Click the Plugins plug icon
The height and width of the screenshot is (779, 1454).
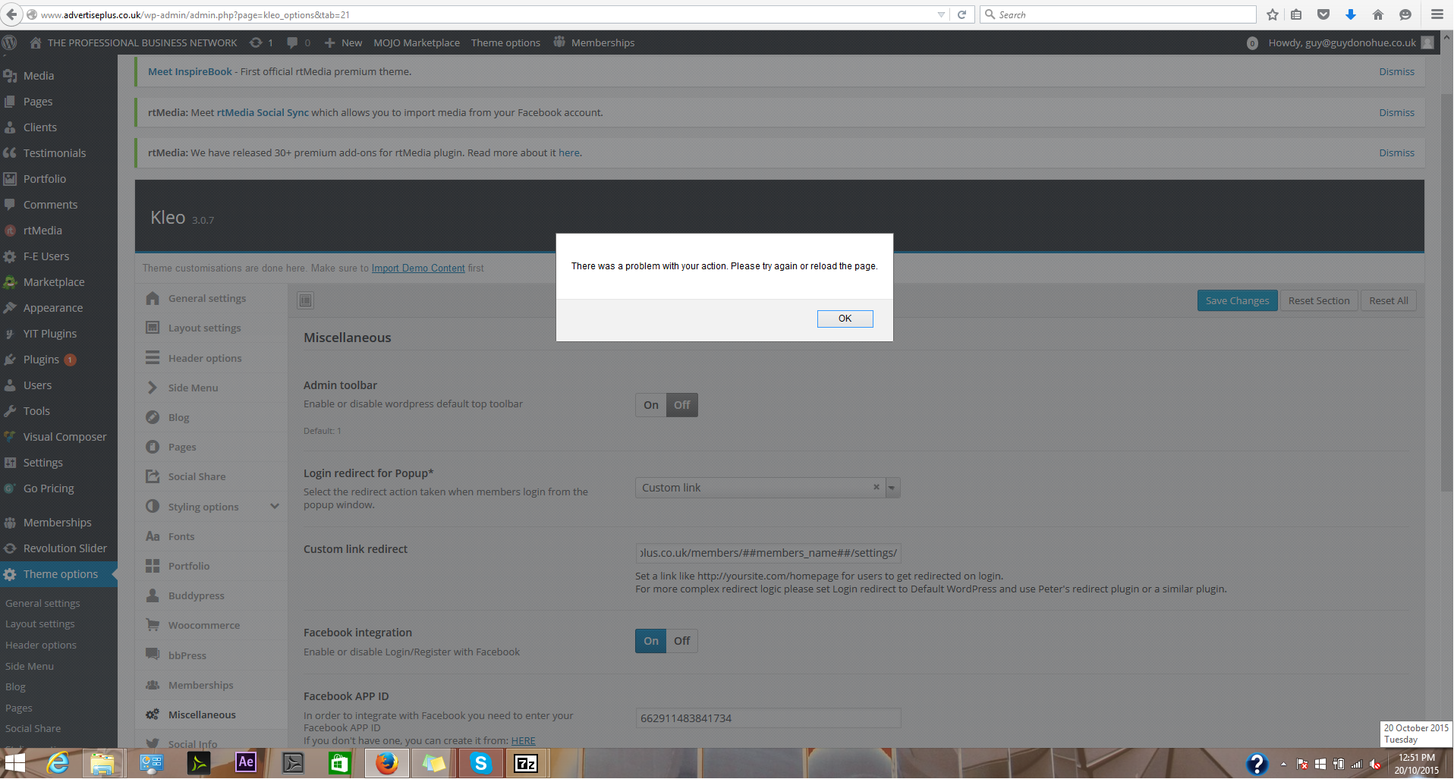tap(10, 360)
